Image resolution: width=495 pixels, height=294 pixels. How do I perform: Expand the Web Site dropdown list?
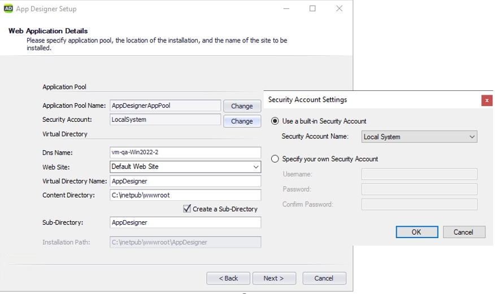(185, 166)
